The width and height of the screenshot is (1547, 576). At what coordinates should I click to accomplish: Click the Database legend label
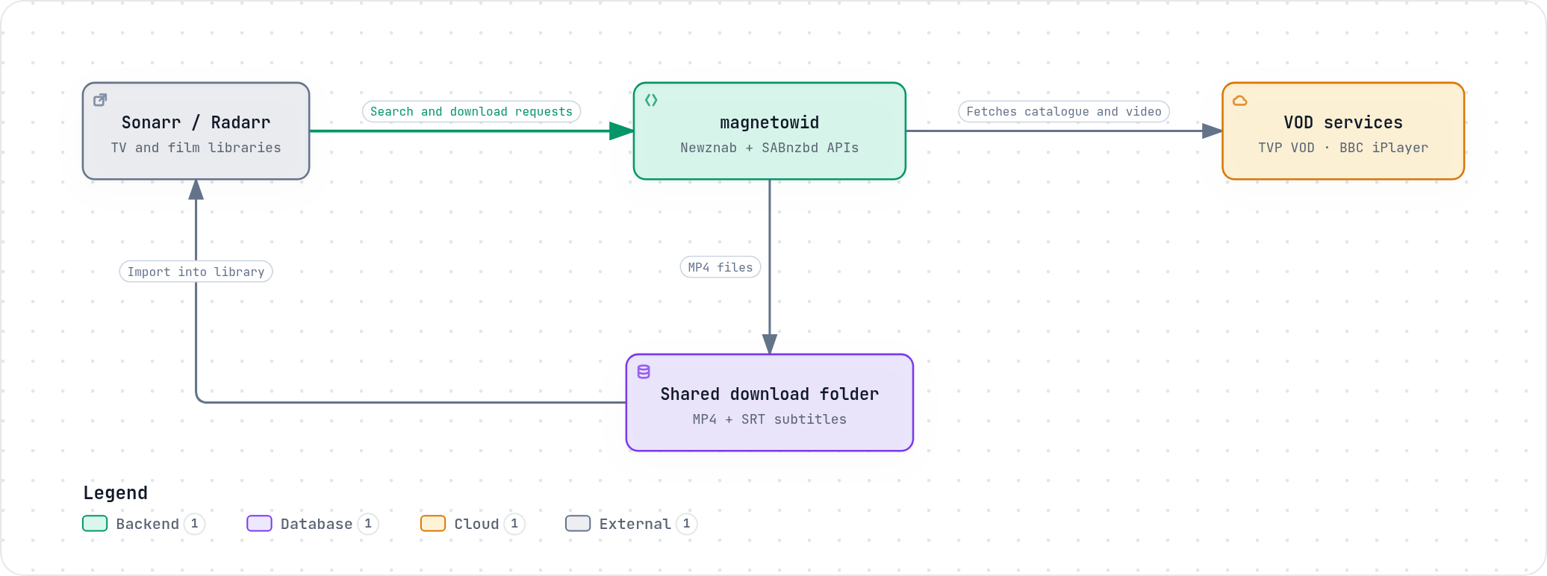coord(317,524)
